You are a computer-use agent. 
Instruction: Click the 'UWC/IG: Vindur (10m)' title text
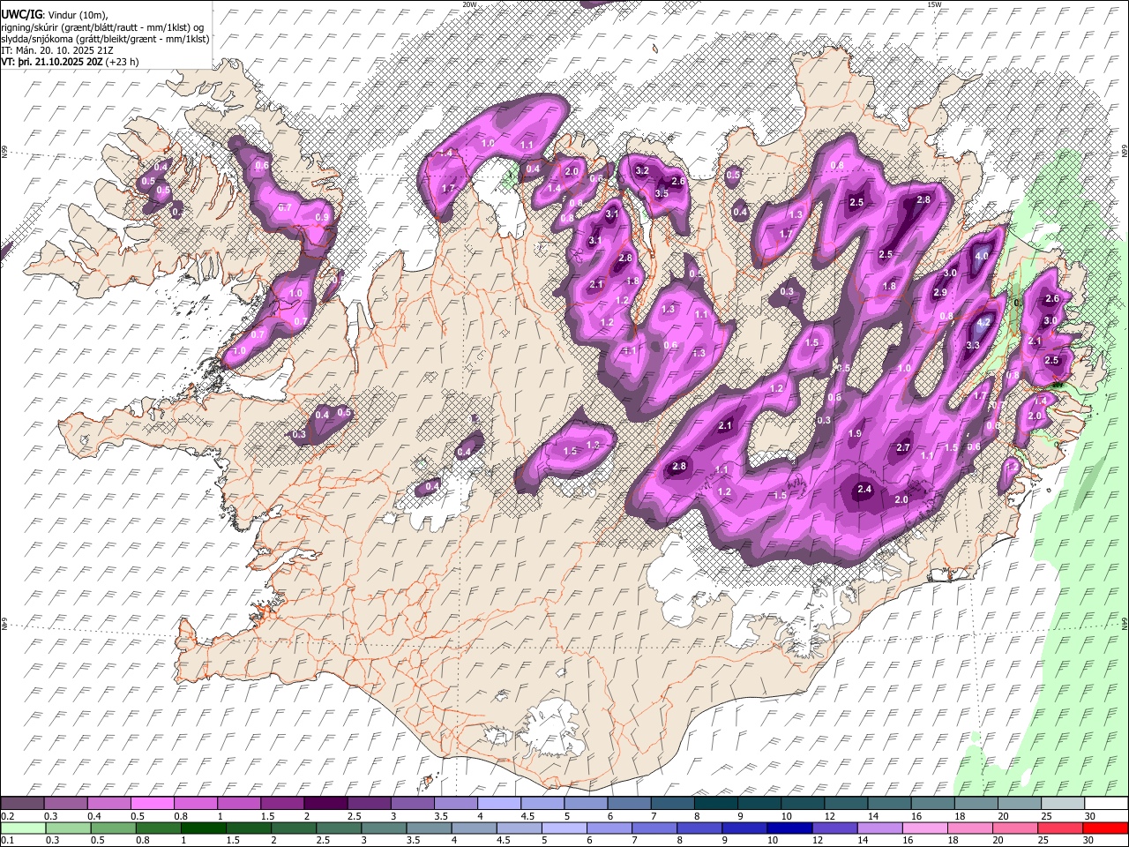click(55, 15)
